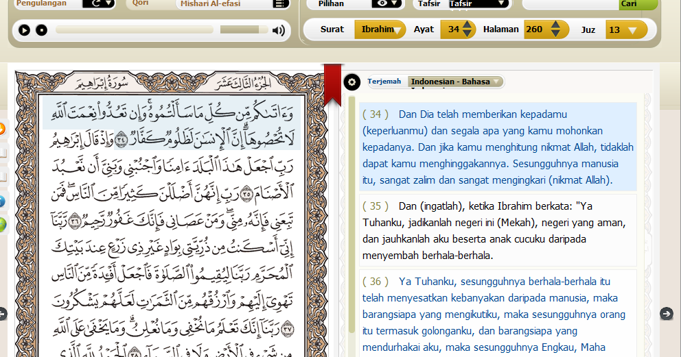Go to next page with right arrow
681x357 pixels.
[x=666, y=314]
